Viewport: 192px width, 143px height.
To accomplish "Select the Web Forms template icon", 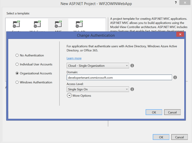I will (x=37, y=24).
